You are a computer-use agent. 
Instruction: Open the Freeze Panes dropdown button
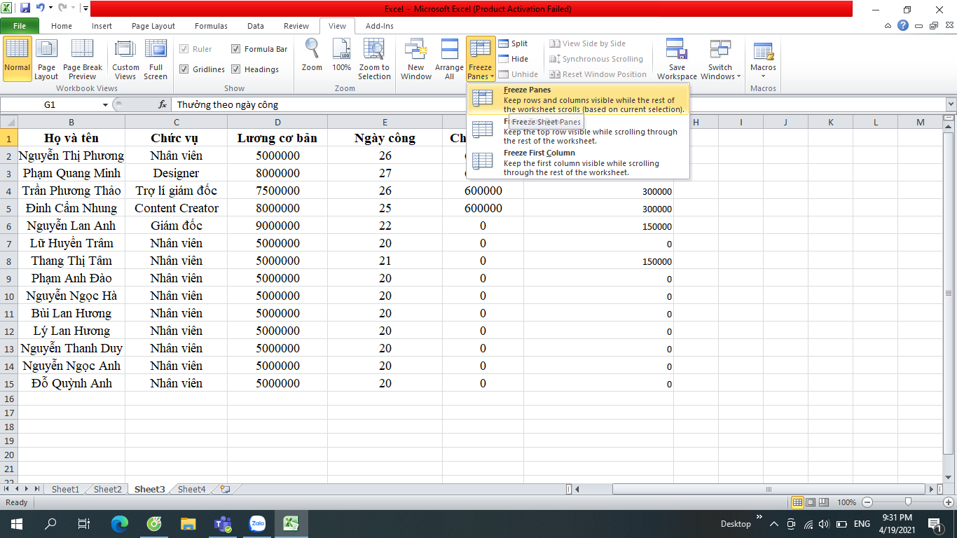(481, 59)
